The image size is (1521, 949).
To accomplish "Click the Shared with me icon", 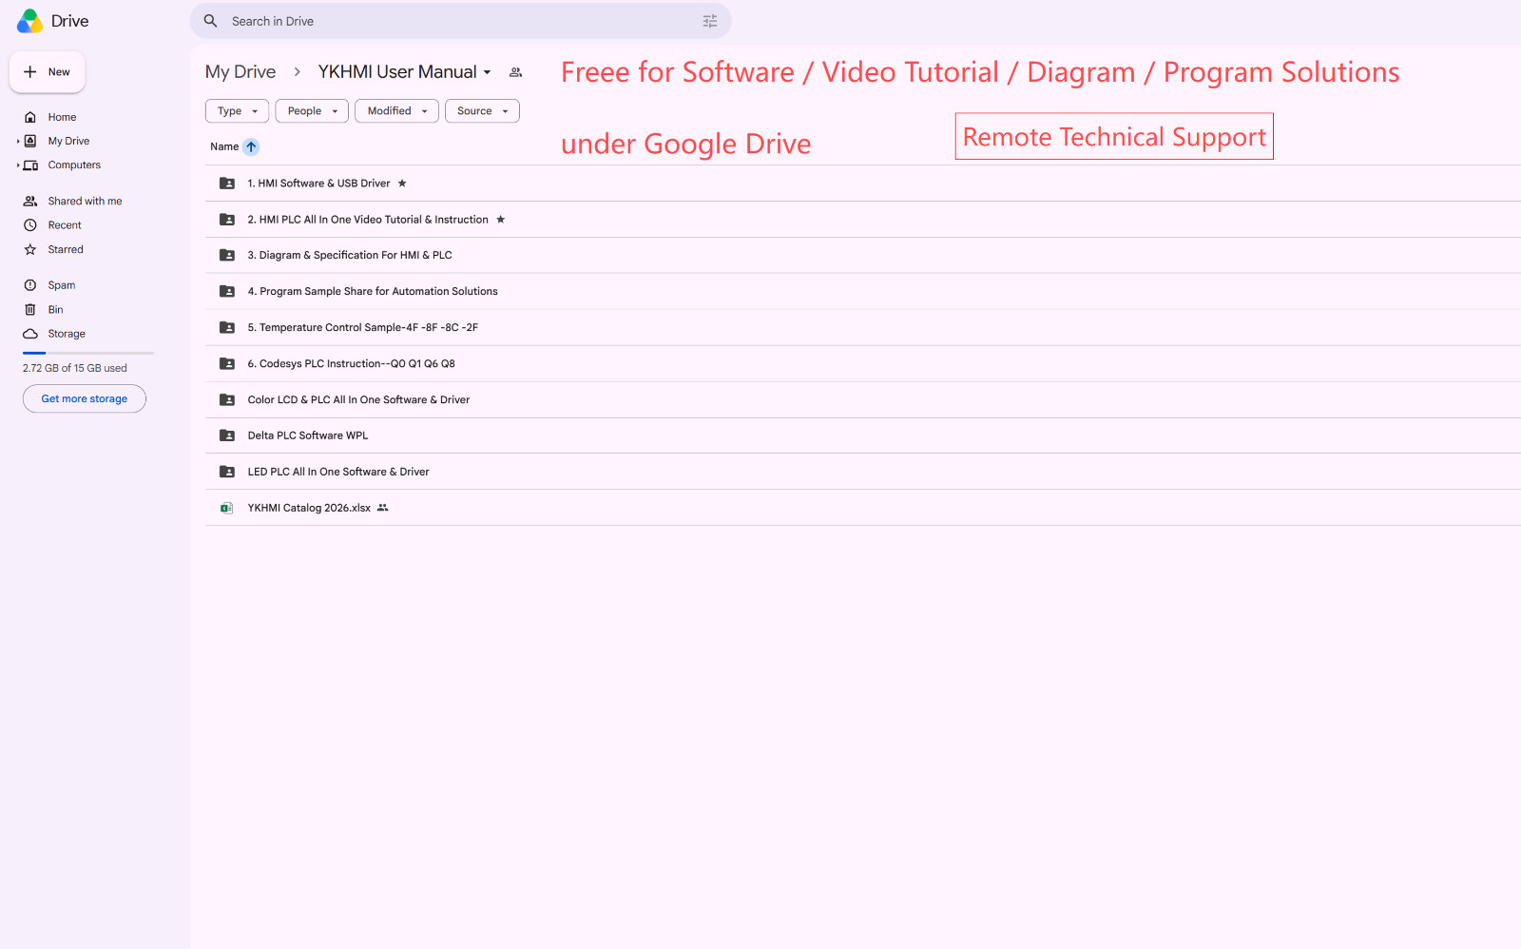I will pos(30,202).
